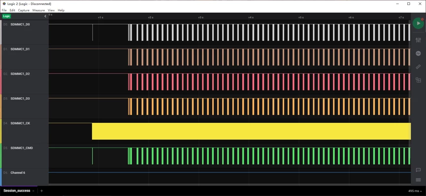Start capture with the green play button
Image resolution: width=426 pixels, height=196 pixels.
coord(418,23)
